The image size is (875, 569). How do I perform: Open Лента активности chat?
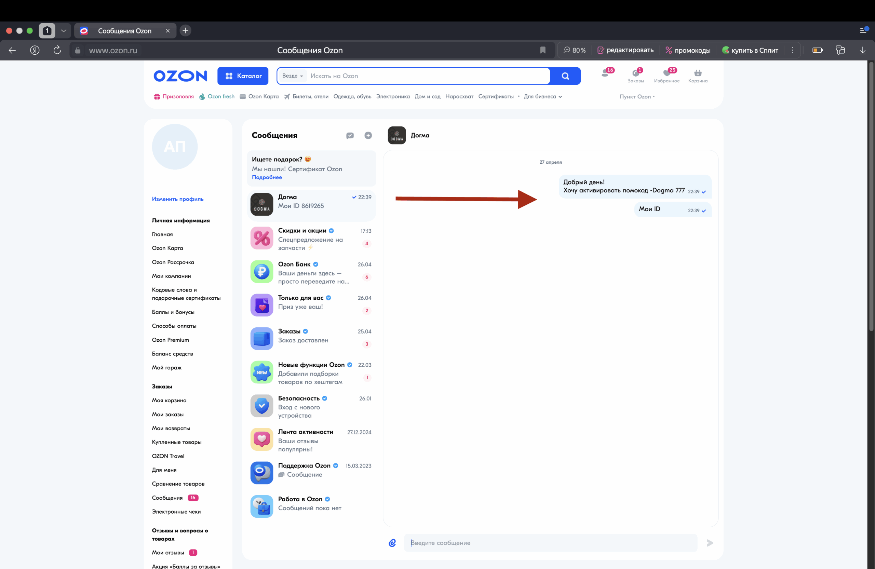click(311, 439)
